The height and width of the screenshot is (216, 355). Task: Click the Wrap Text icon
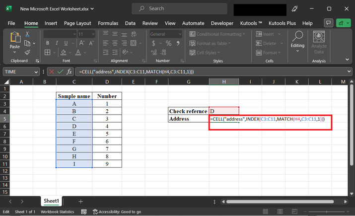pyautogui.click(x=134, y=34)
